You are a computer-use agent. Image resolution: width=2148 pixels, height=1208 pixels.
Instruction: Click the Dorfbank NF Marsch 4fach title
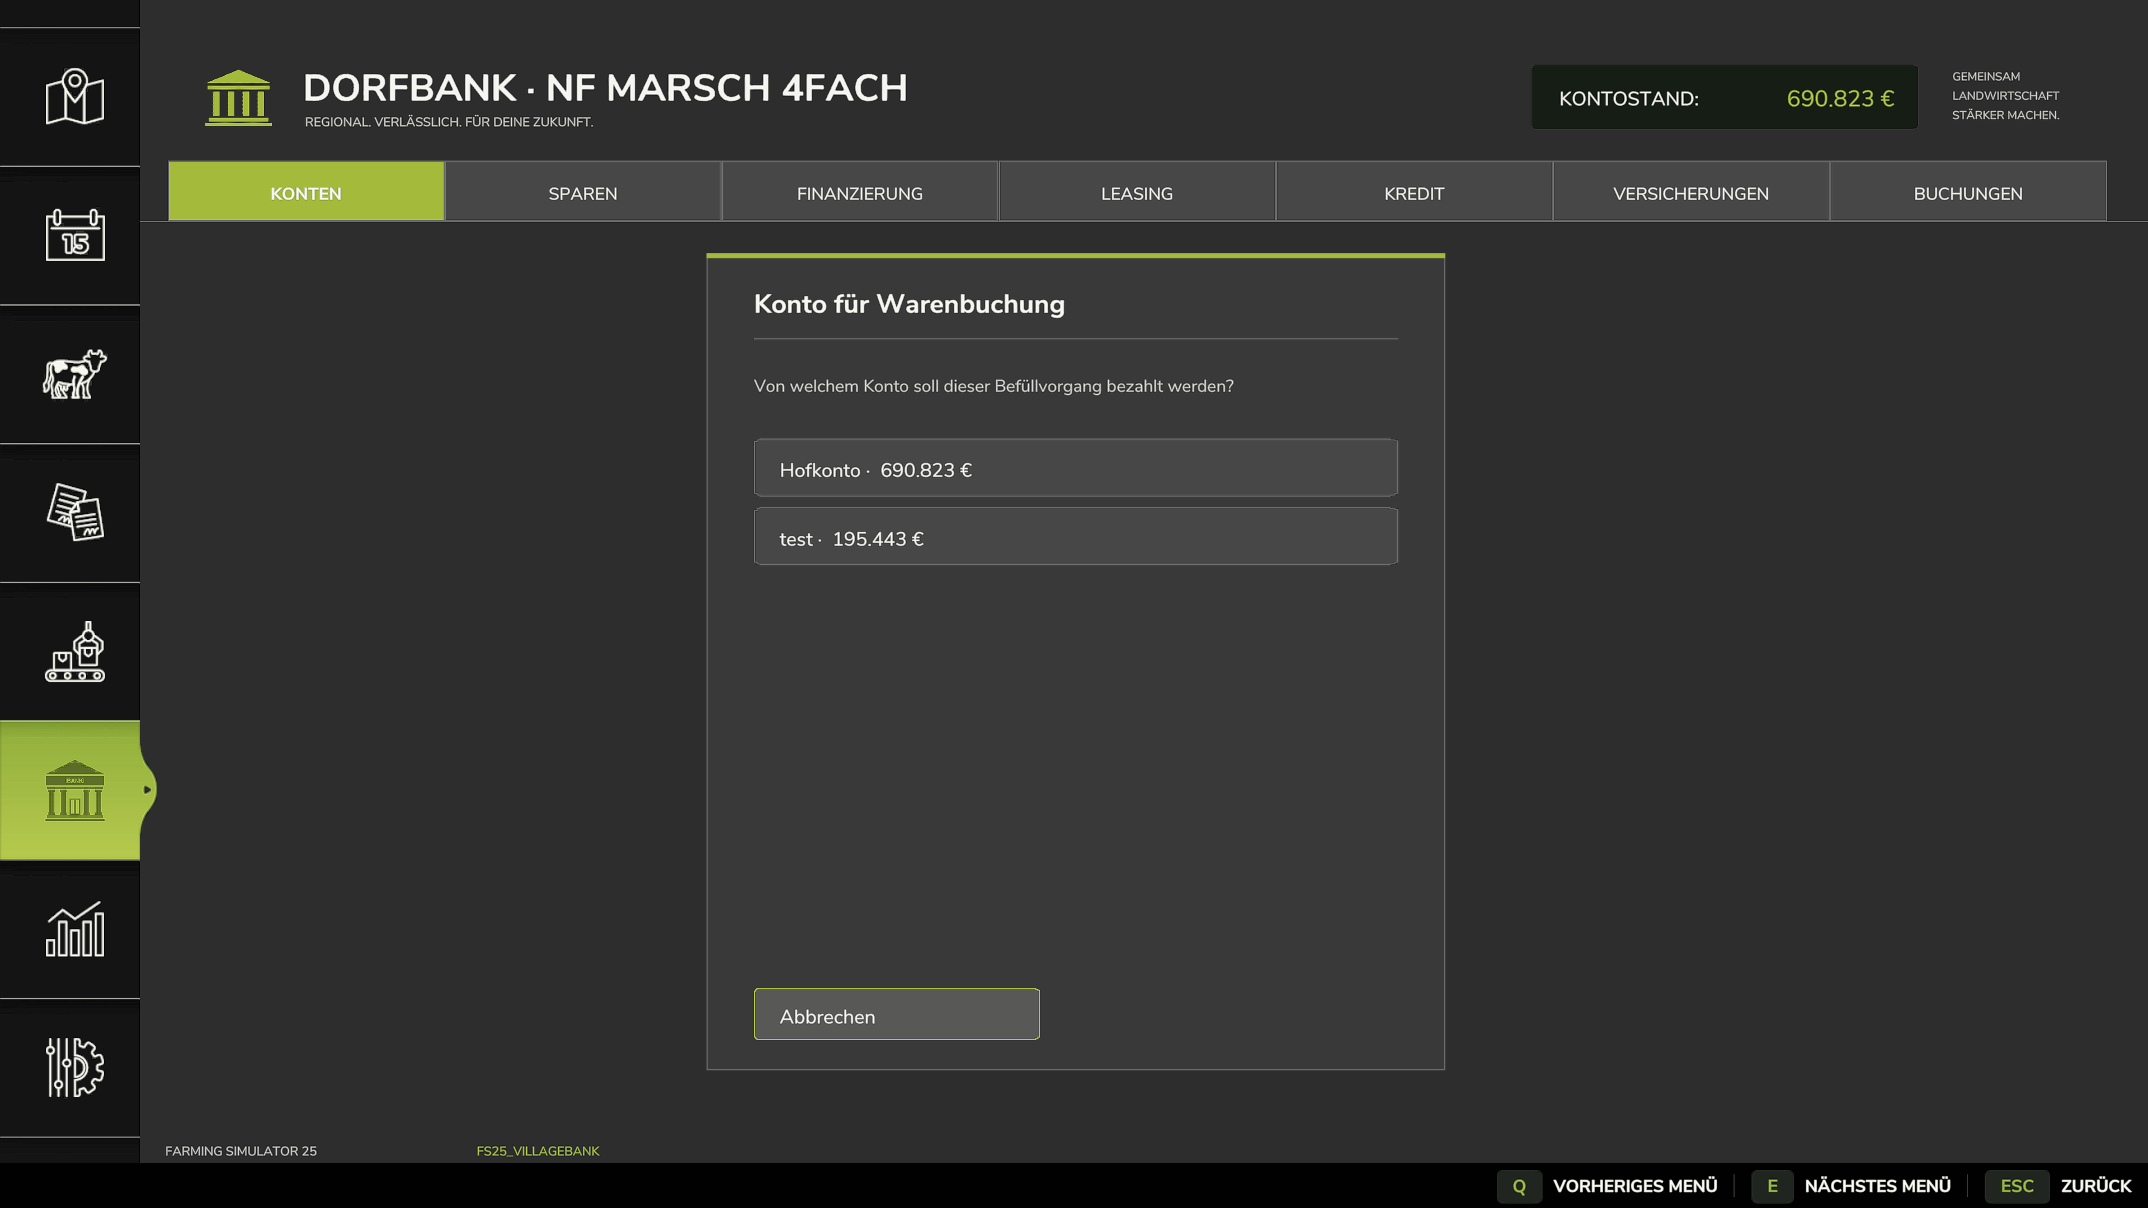605,88
